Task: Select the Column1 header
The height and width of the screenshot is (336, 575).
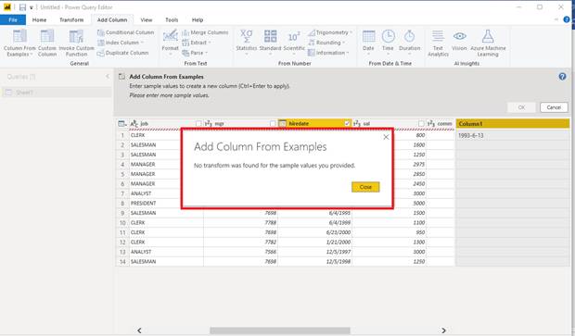Action: tap(512, 124)
